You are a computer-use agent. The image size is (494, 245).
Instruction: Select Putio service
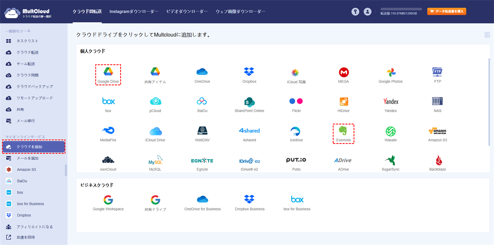296,163
